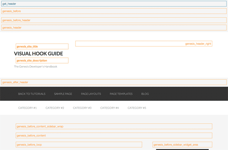Click the genesis_before_loop hook box
228x150 pixels.
(79, 145)
